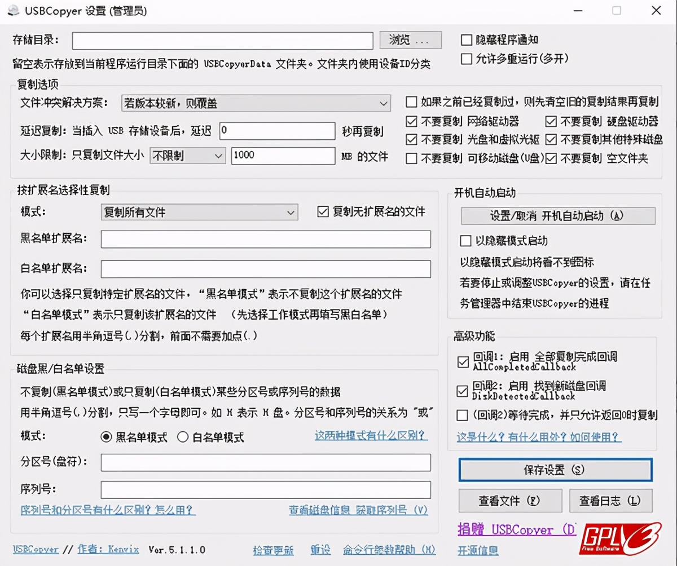
Task: Open logs via 查看日志 button
Action: pos(611,500)
